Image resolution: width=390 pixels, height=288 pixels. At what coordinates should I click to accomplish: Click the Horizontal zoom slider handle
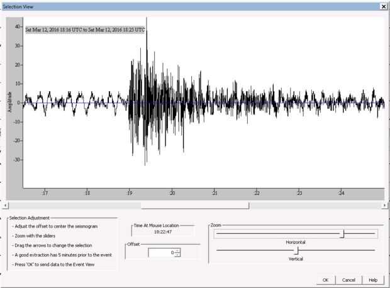point(343,234)
